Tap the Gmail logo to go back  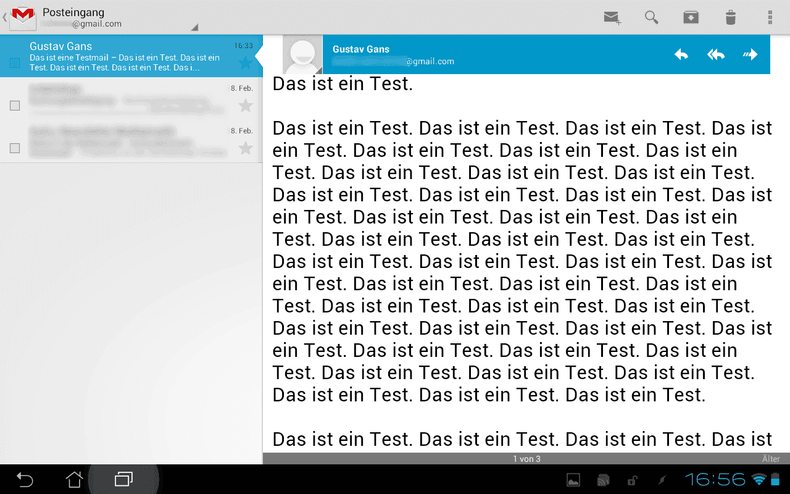22,17
